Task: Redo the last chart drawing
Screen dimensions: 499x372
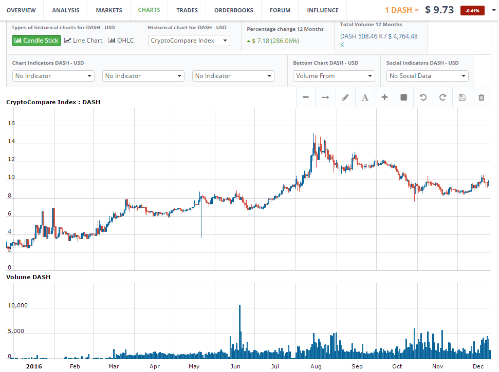Action: tap(442, 97)
